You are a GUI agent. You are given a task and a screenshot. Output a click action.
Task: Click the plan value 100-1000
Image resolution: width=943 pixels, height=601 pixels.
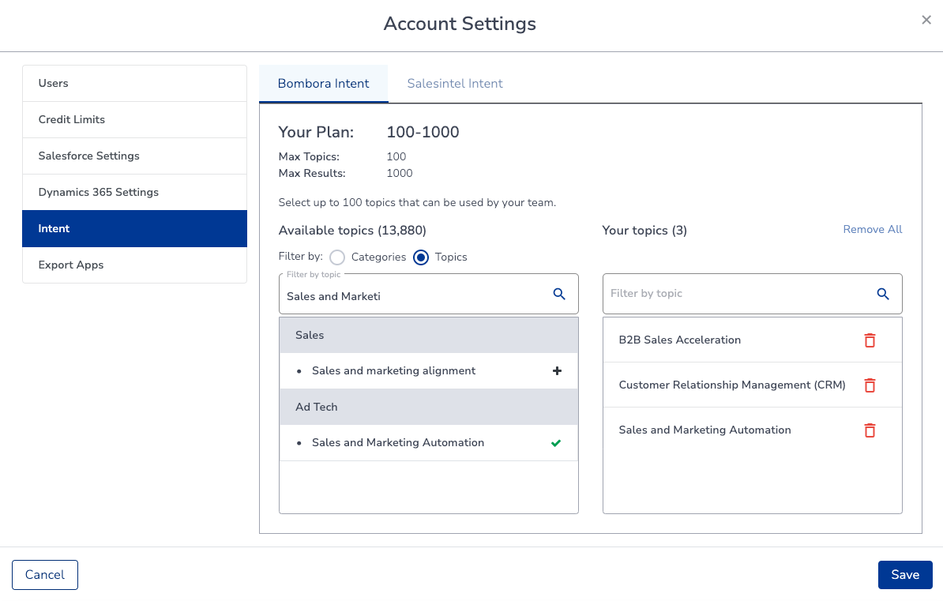coord(423,133)
